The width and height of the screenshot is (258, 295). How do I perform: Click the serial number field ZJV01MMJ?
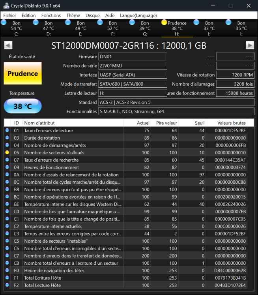click(133, 66)
